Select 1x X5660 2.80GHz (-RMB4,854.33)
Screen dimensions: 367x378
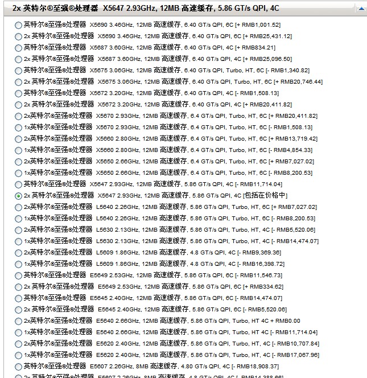18,150
